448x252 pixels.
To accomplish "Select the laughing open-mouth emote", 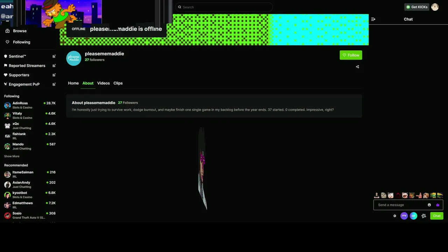I will click(405, 195).
